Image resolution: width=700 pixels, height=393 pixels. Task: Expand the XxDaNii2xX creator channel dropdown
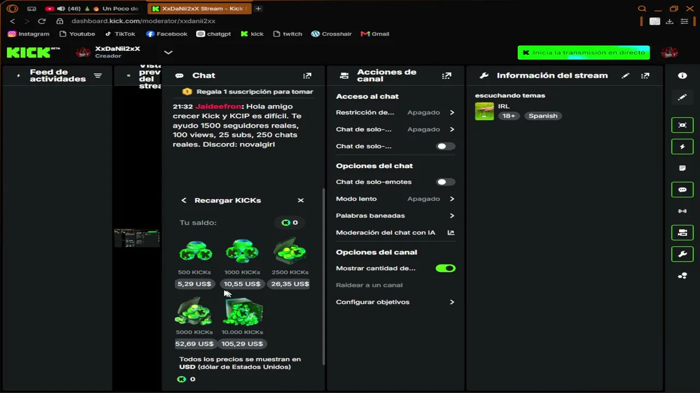coord(168,52)
